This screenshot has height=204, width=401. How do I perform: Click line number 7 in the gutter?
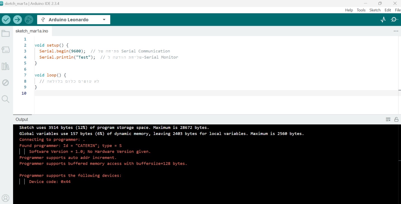pos(25,75)
